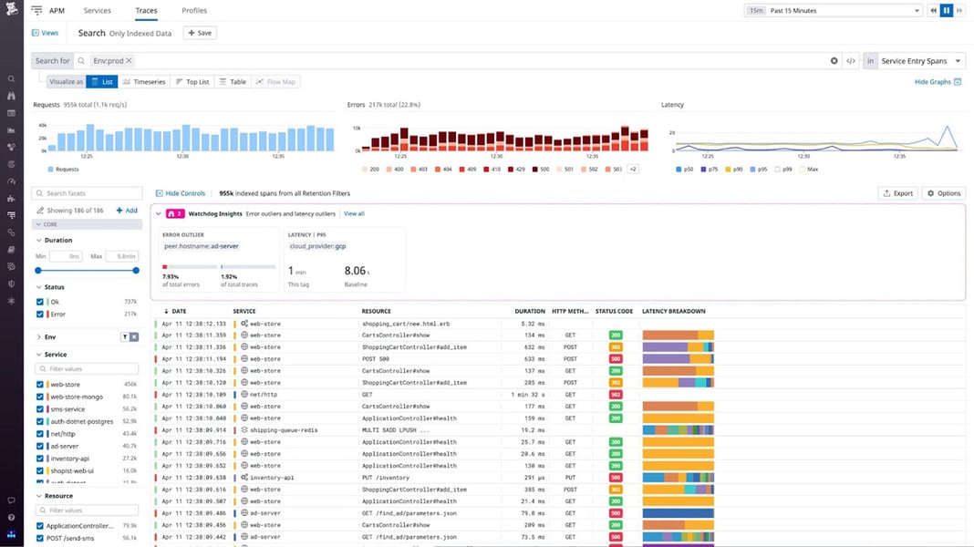Open help via question mark icon in sidebar
974x547 pixels.
(x=11, y=516)
